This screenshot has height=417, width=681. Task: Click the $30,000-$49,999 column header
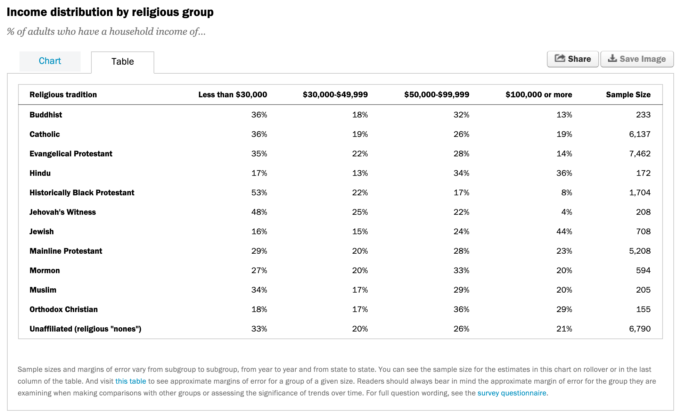(x=335, y=95)
